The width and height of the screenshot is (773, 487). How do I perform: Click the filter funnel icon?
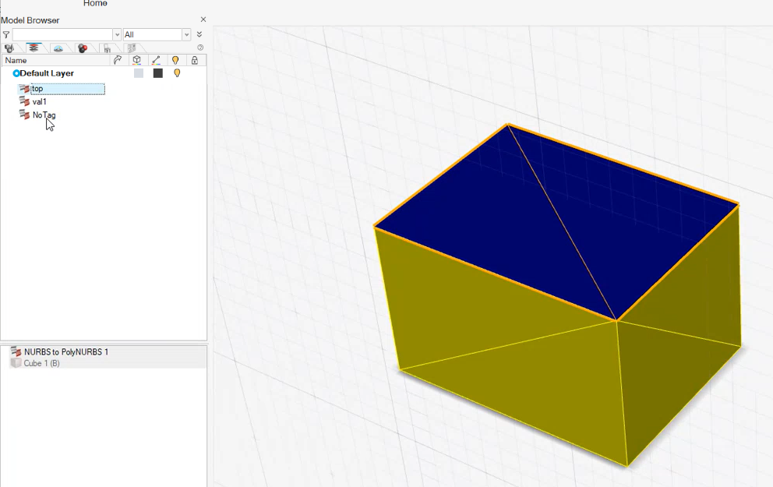6,35
